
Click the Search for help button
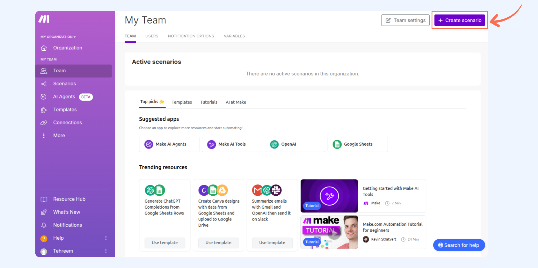click(459, 245)
